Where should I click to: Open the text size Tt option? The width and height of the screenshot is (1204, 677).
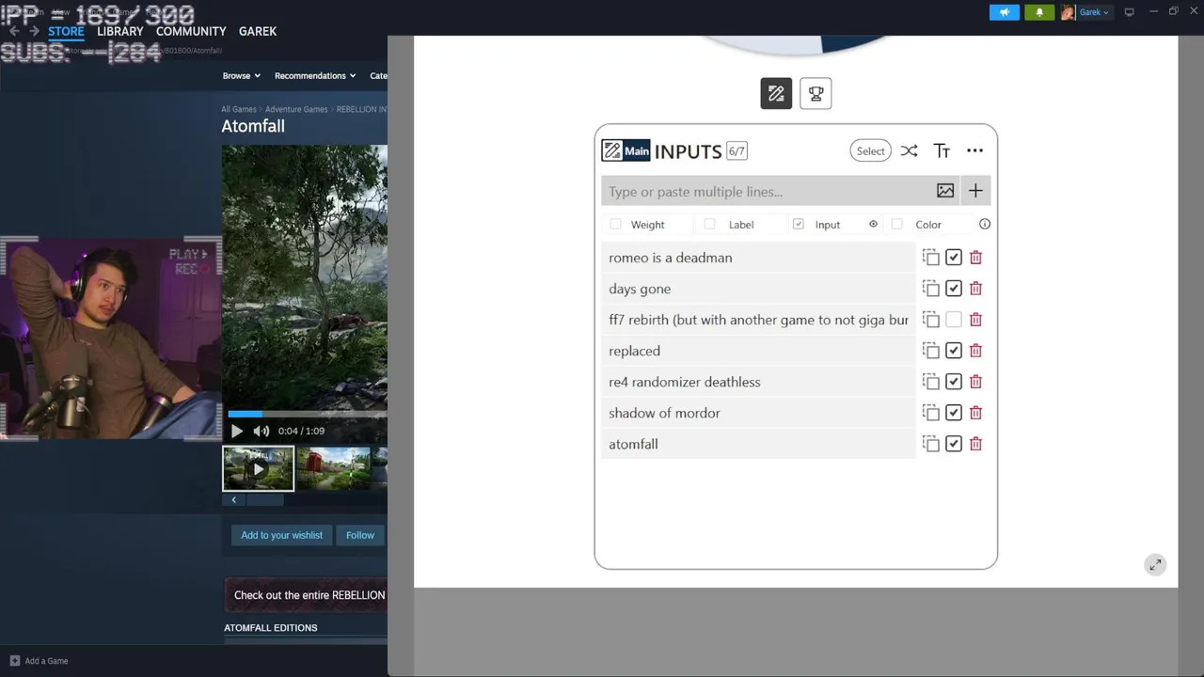tap(942, 150)
